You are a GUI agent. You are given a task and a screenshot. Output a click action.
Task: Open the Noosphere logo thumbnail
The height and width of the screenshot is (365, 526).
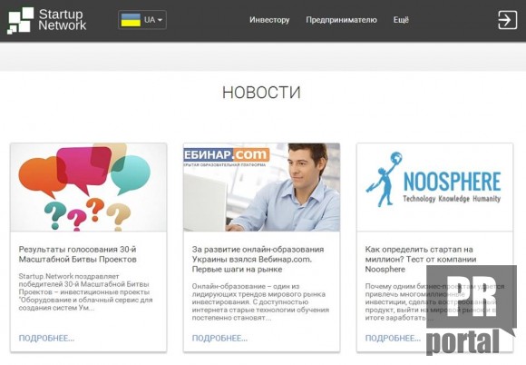pos(434,187)
